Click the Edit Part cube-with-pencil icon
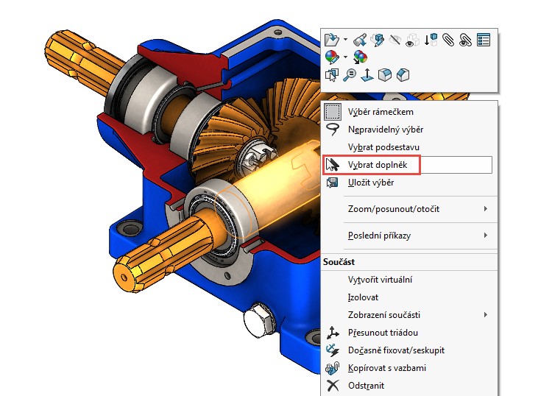Image resolution: width=552 pixels, height=396 pixels. 378,40
